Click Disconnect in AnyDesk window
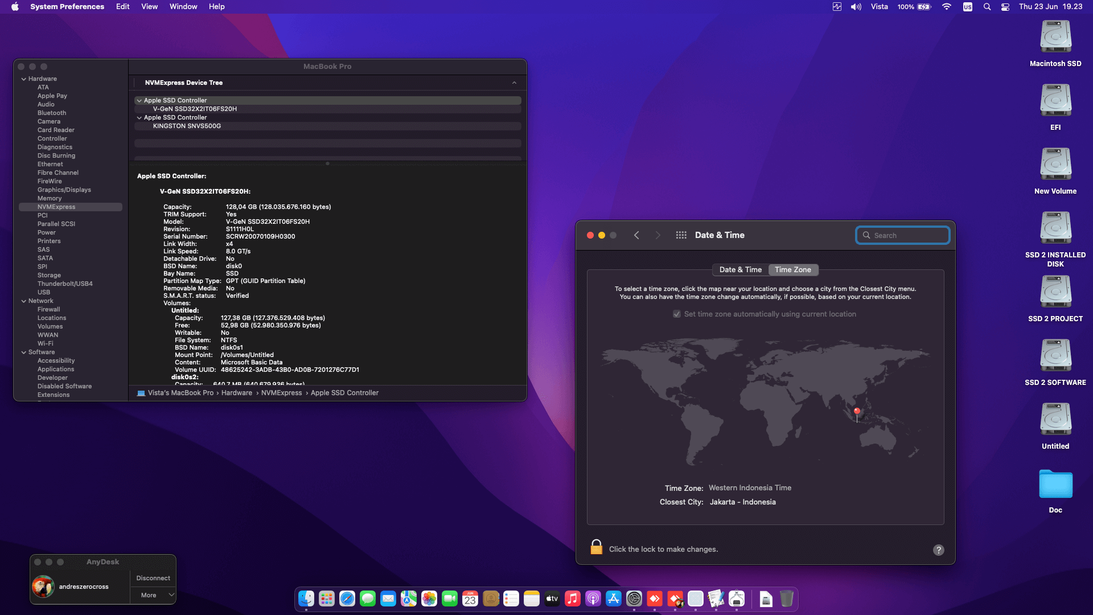Image resolution: width=1093 pixels, height=615 pixels. pos(153,578)
